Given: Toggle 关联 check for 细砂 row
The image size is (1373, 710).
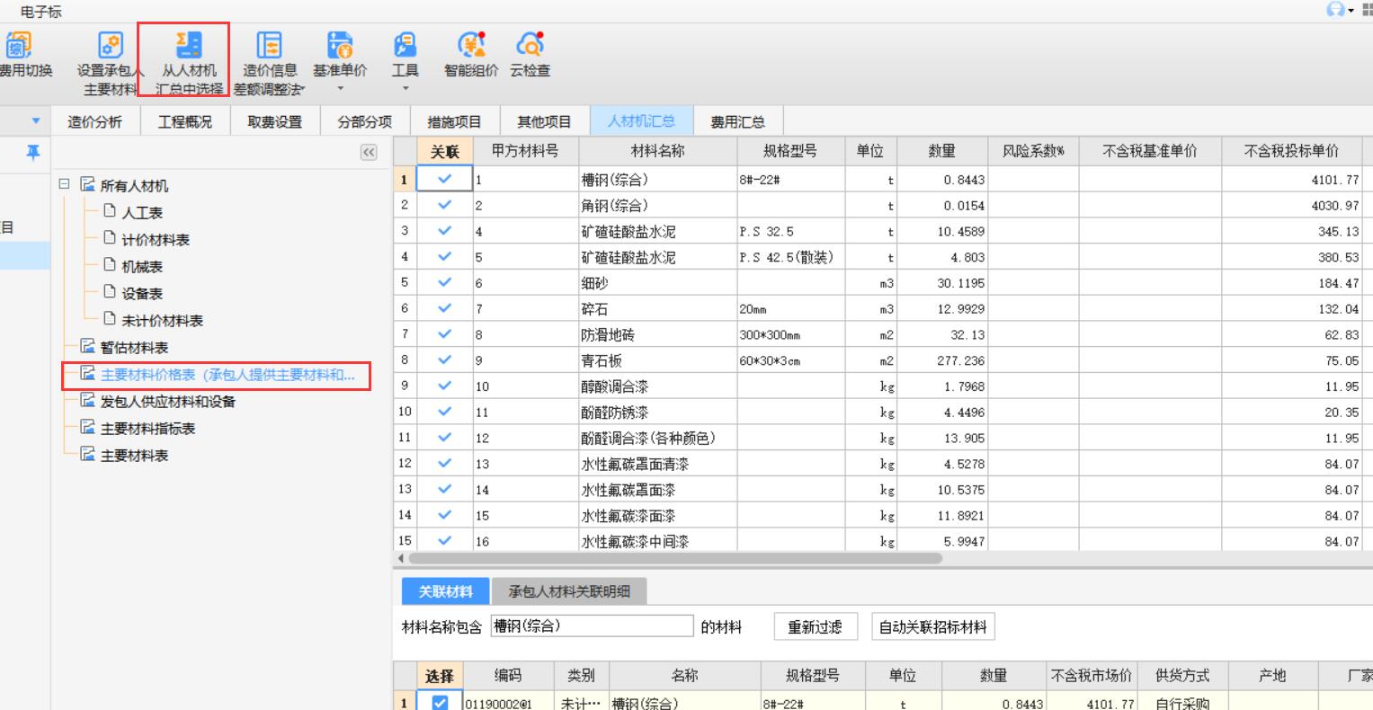Looking at the screenshot, I should pos(445,282).
